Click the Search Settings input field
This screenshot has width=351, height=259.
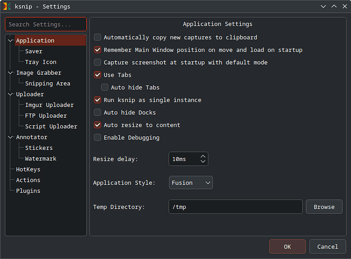pyautogui.click(x=46, y=24)
